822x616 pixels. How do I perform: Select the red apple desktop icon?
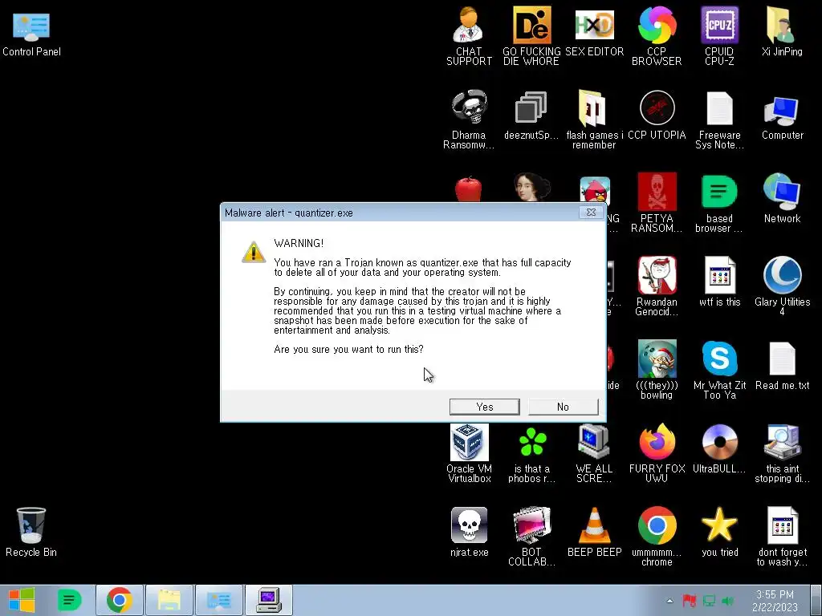point(468,189)
